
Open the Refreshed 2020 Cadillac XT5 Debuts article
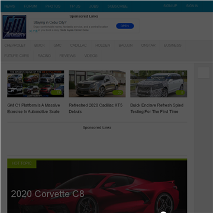click(96, 108)
